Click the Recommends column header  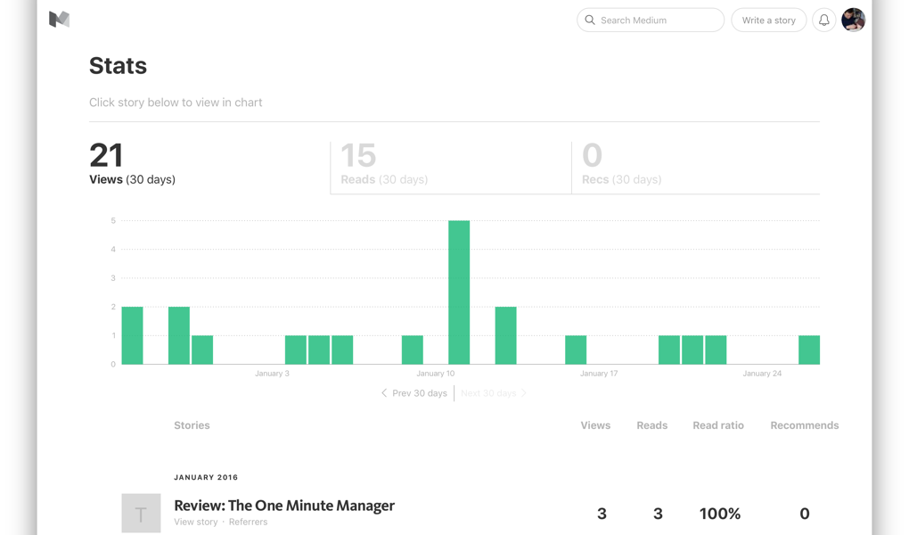point(804,425)
